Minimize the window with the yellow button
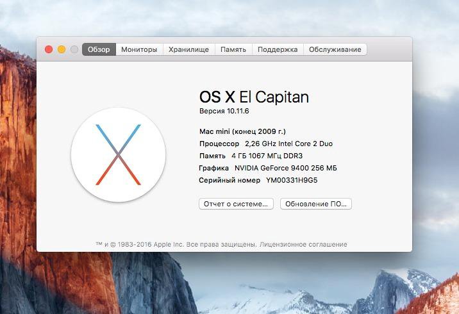459x314 pixels. tap(62, 49)
